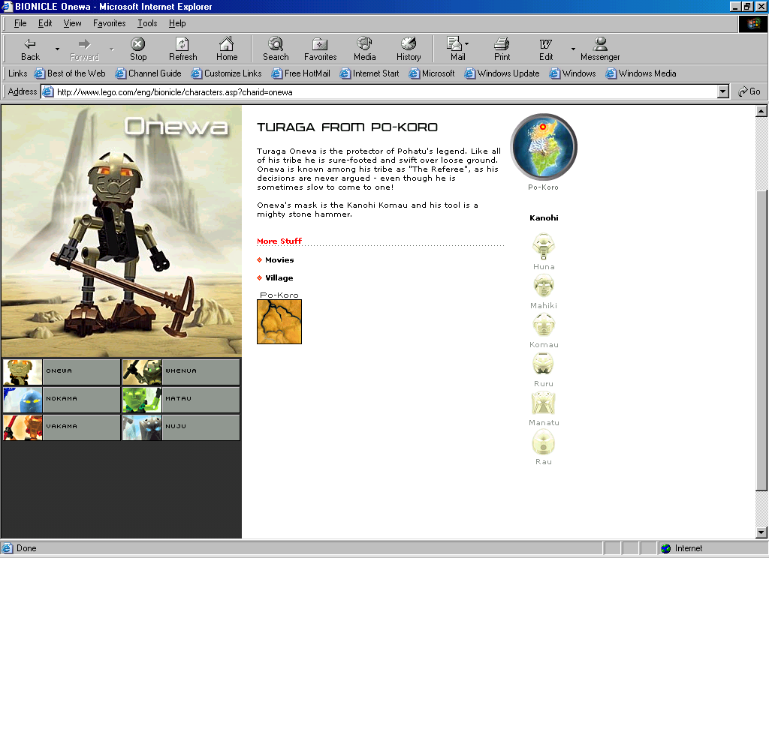Click the More Stuff heading

coord(279,241)
